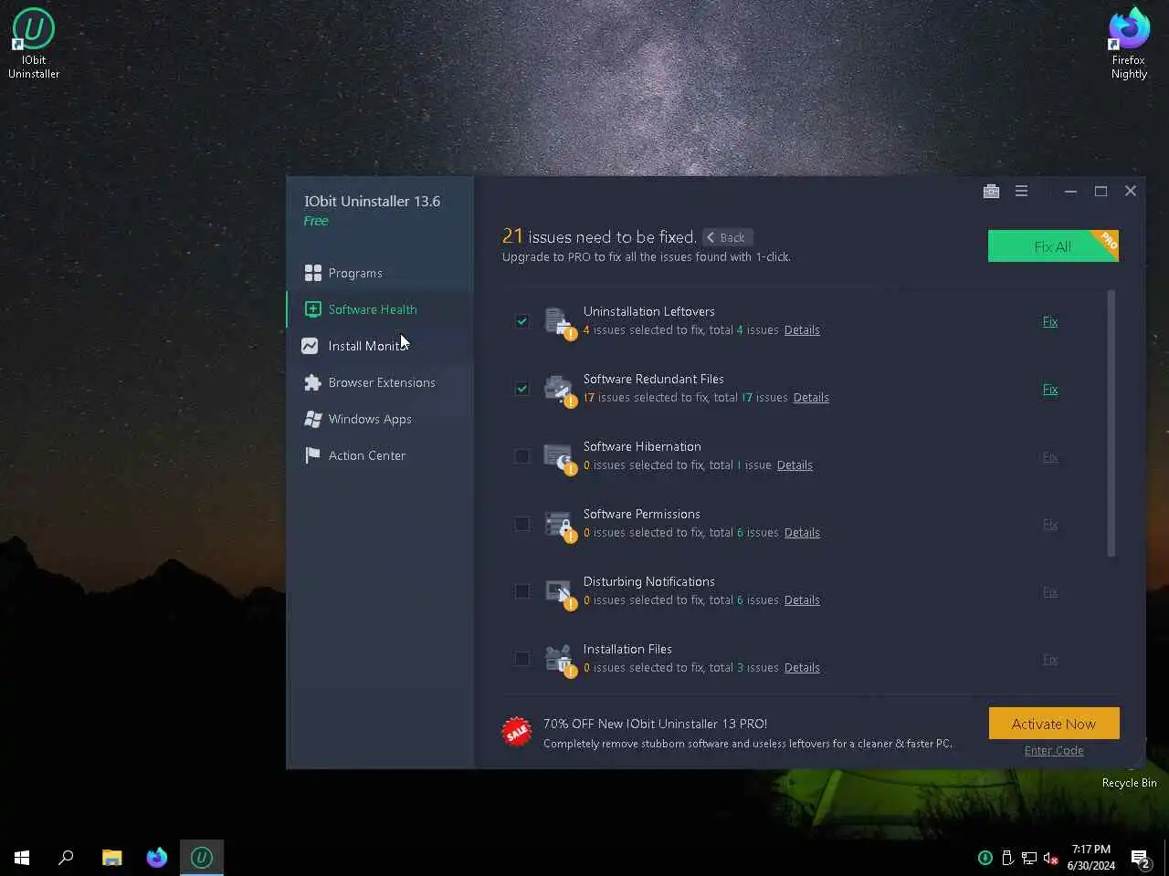Uncheck Software Redundant Files checkbox

[521, 389]
